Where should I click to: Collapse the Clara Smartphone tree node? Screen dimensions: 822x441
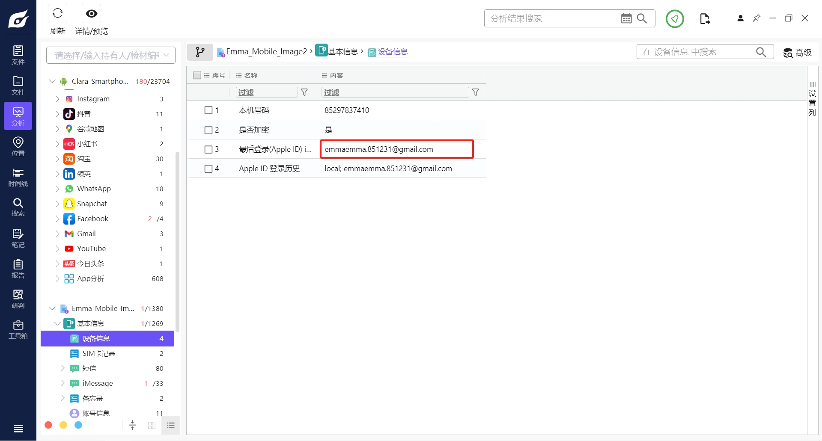click(x=52, y=81)
